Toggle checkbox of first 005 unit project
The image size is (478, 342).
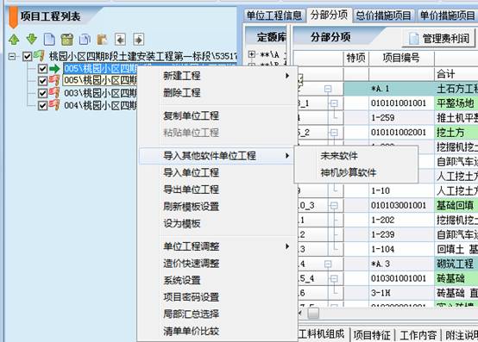pyautogui.click(x=42, y=69)
